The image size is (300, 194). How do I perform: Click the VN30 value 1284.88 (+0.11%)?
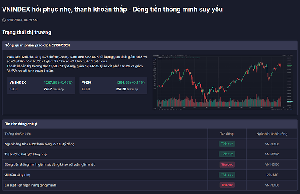[x=130, y=82]
